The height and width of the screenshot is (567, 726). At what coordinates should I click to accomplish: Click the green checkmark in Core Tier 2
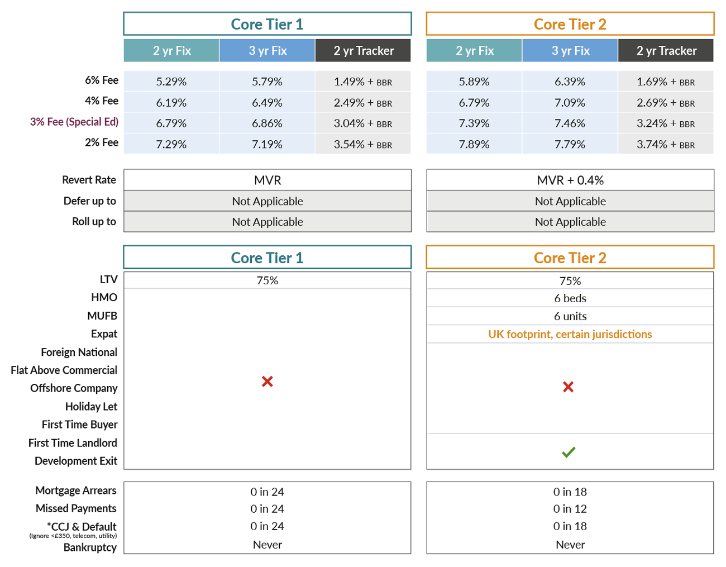pyautogui.click(x=569, y=452)
